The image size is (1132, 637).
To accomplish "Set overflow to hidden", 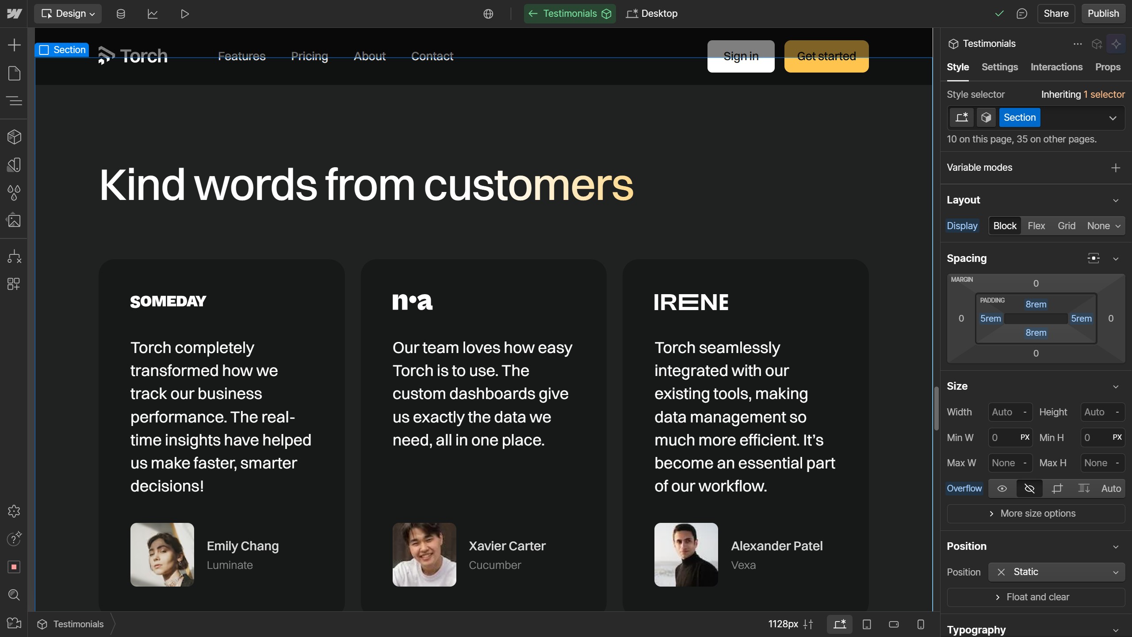I will 1029,488.
